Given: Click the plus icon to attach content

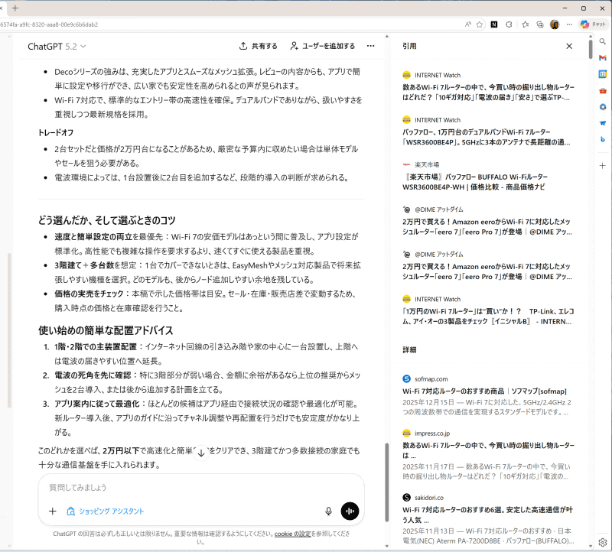Looking at the screenshot, I should 52,511.
